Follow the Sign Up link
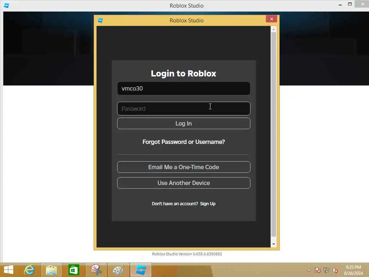Screen dimensions: 369x277 208,204
